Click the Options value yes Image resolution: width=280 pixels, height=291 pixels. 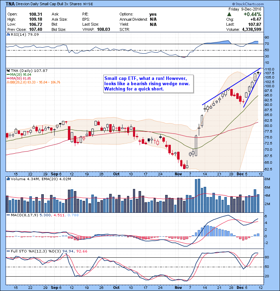(153, 14)
